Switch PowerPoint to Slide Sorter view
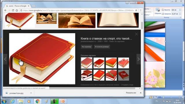 click(153, 97)
